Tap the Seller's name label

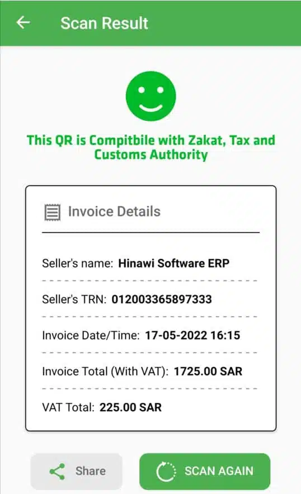point(78,263)
